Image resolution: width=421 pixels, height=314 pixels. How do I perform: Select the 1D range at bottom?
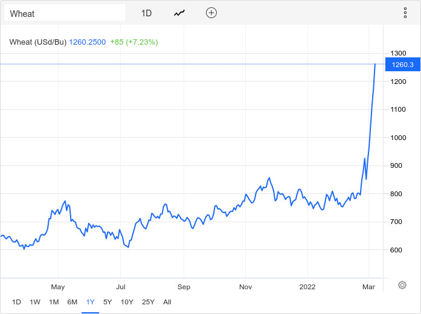[16, 302]
